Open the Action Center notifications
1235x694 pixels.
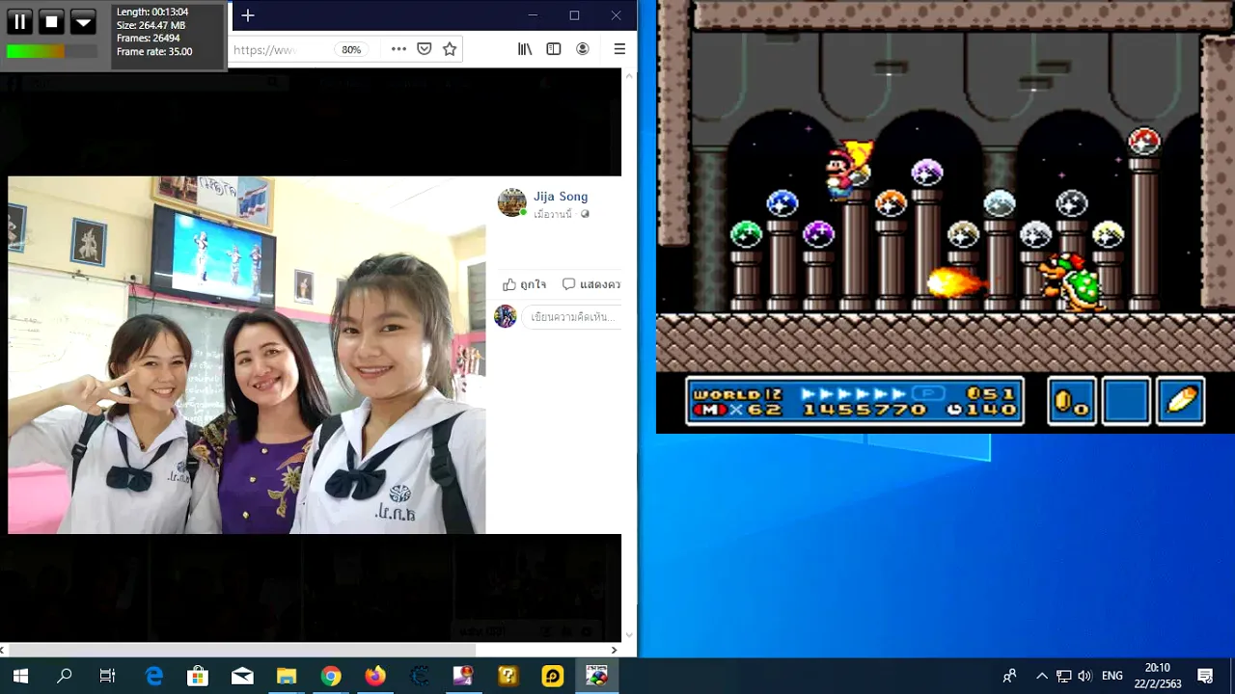point(1205,676)
